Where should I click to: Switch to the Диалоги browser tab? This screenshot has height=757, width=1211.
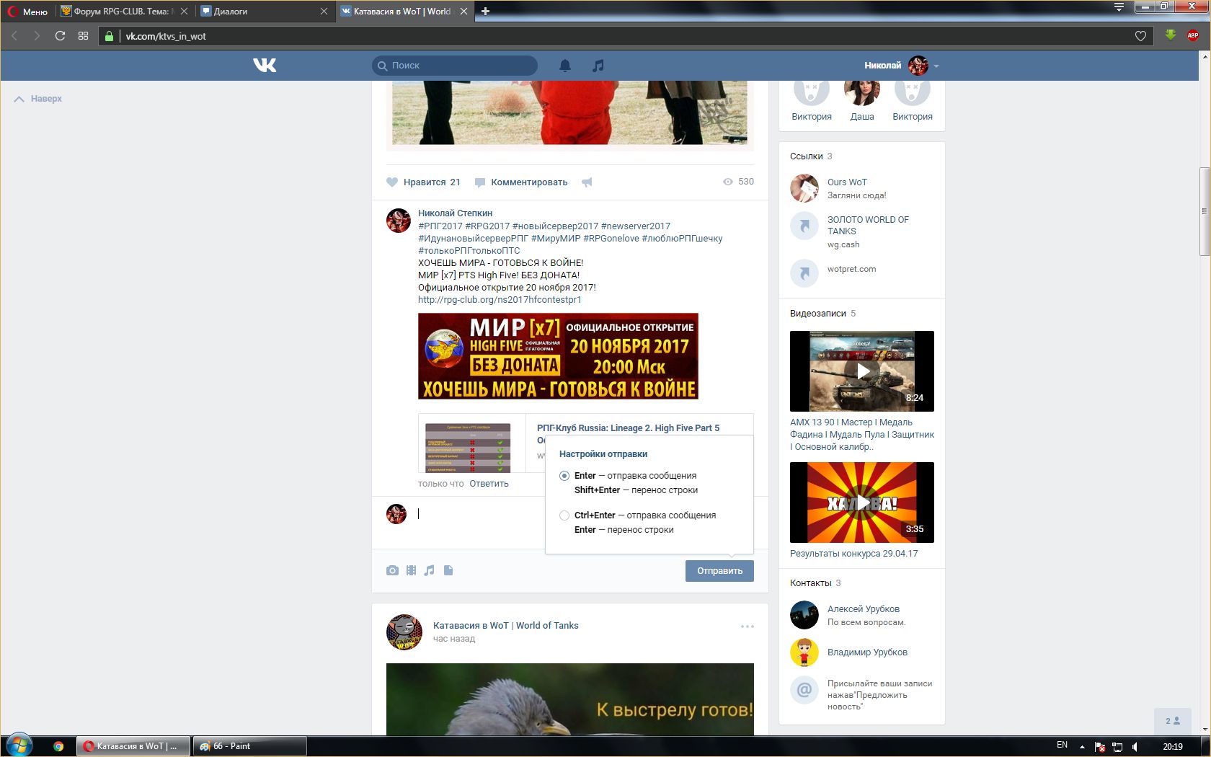264,12
